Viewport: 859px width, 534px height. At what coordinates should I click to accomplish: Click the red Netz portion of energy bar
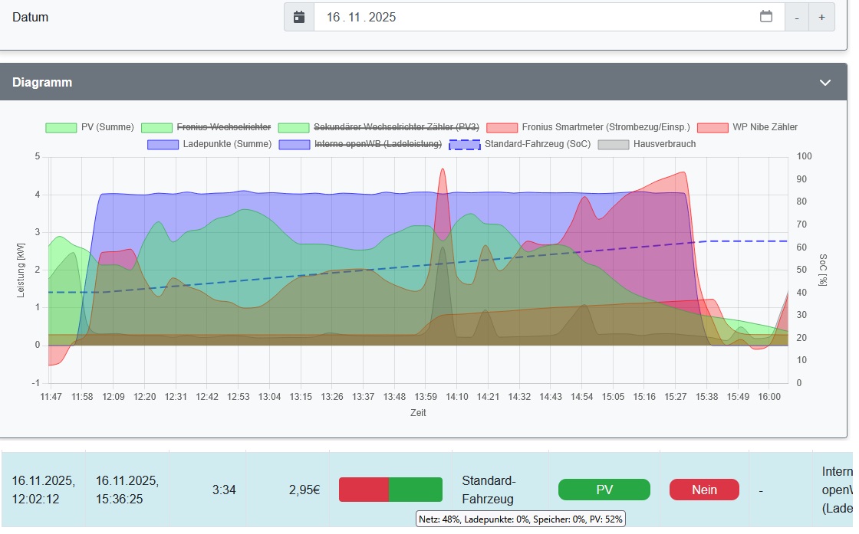tap(364, 490)
